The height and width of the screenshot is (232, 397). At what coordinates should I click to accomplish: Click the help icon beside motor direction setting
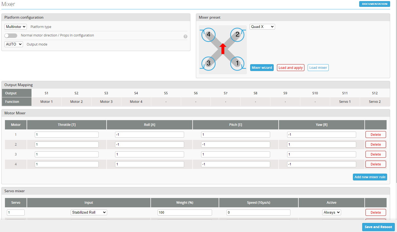point(185,36)
